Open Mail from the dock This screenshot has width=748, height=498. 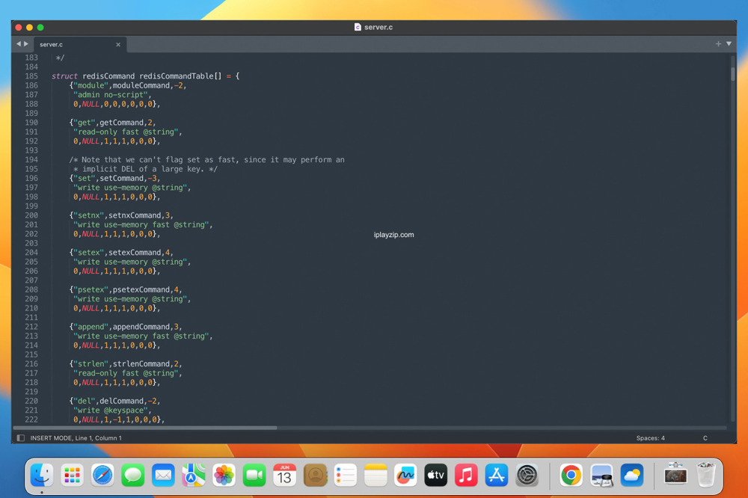pyautogui.click(x=163, y=475)
